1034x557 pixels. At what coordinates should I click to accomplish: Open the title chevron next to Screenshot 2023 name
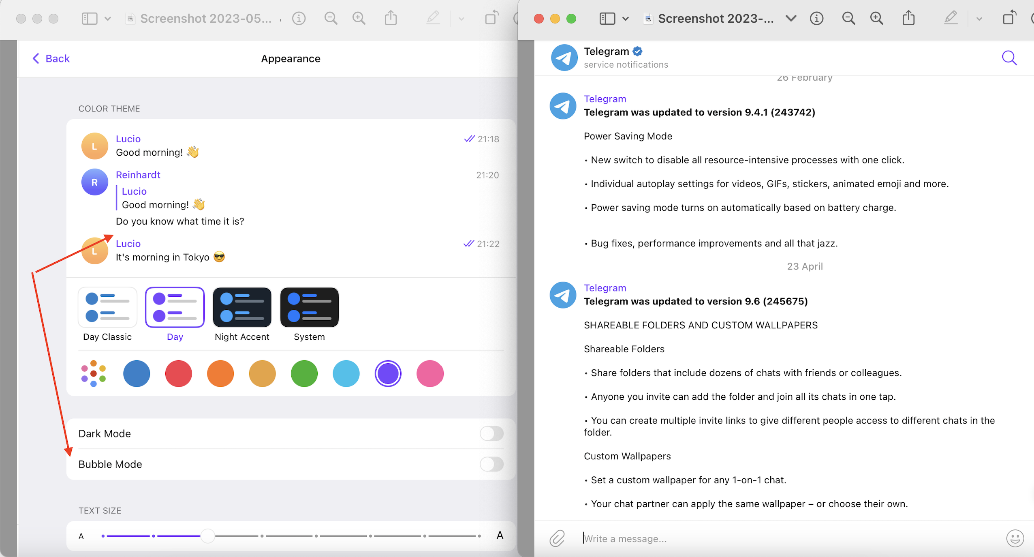pos(790,18)
